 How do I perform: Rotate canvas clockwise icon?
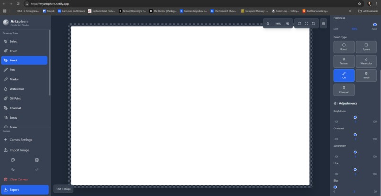pyautogui.click(x=299, y=24)
